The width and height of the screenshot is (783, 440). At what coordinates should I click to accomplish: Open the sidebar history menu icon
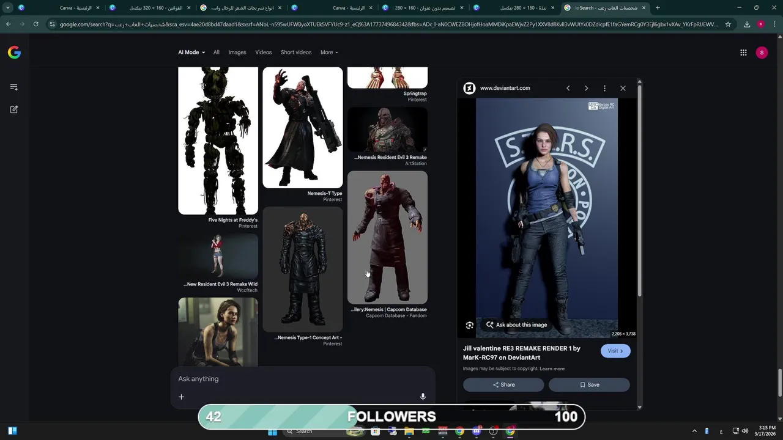14,87
